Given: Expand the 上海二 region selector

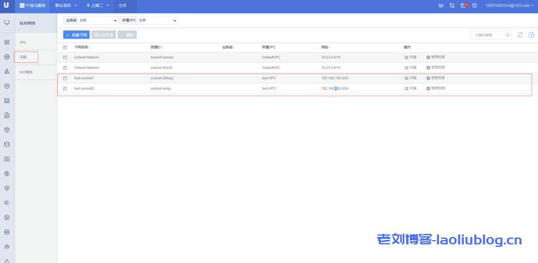Looking at the screenshot, I should click(98, 5).
